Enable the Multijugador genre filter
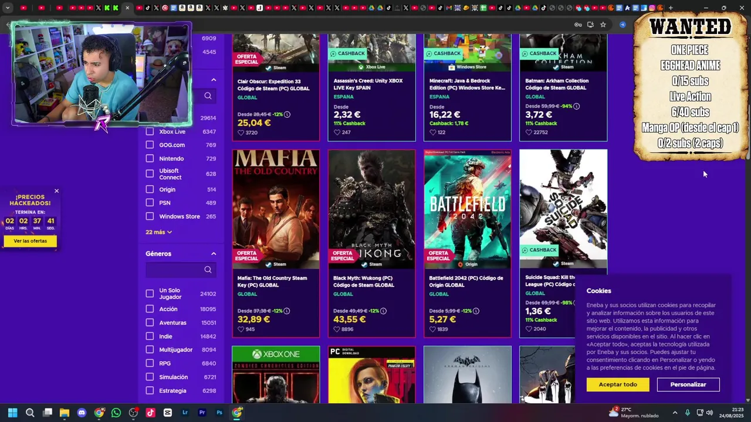 coord(150,349)
